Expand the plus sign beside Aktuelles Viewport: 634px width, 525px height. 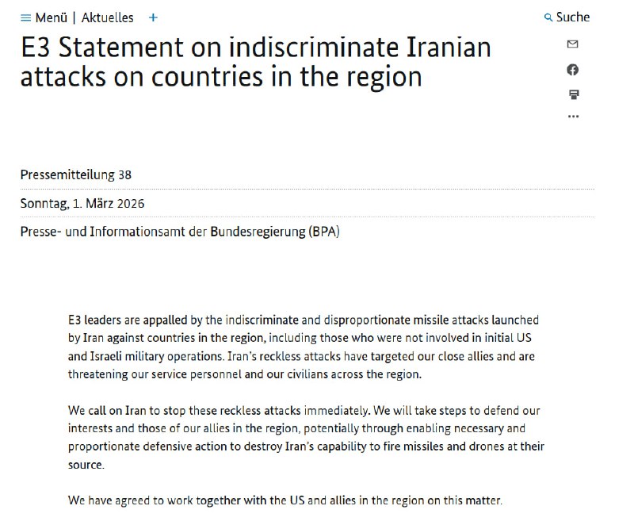tap(153, 17)
